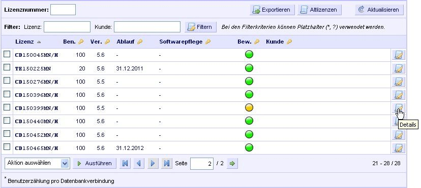The image size is (421, 188).
Task: Click the green status light of CD150045MN/H
Action: point(249,55)
